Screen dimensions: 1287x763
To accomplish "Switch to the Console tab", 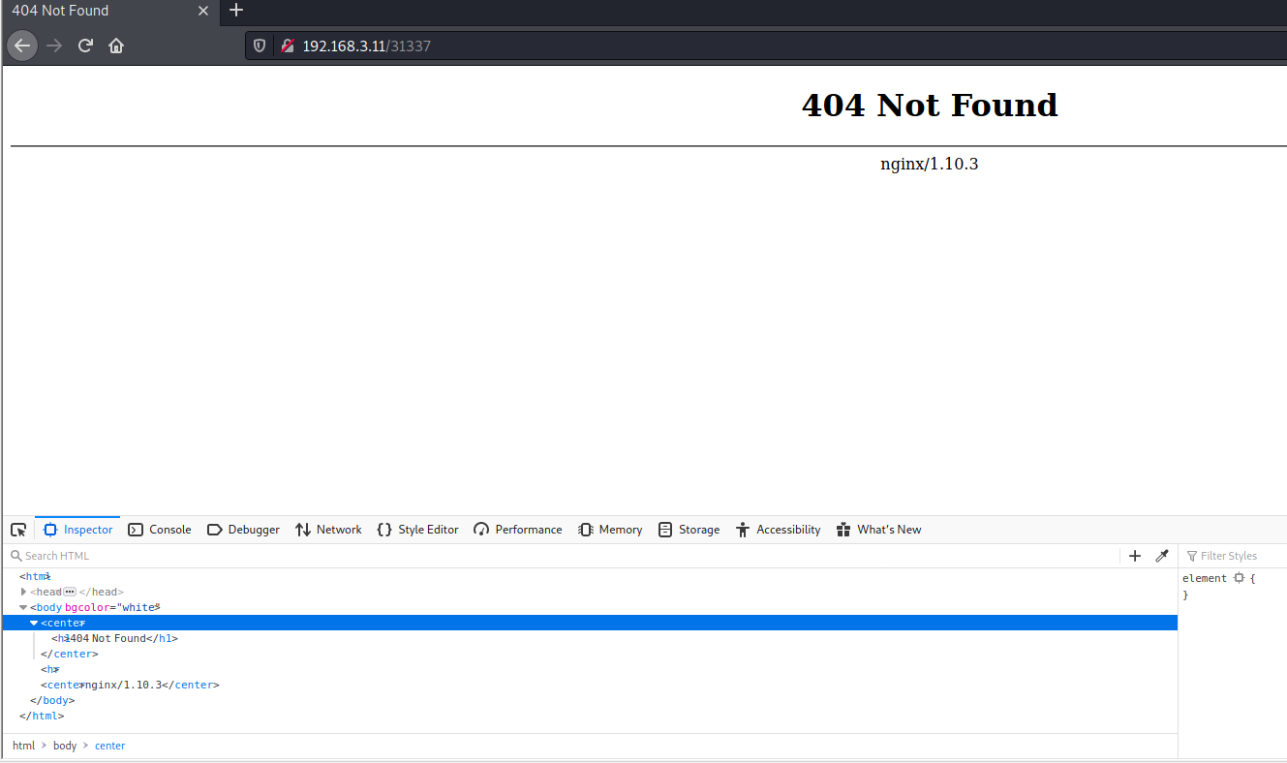I will (x=159, y=529).
